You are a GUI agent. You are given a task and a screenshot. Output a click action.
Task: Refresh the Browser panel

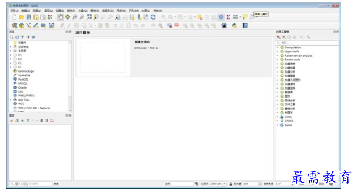(17, 37)
